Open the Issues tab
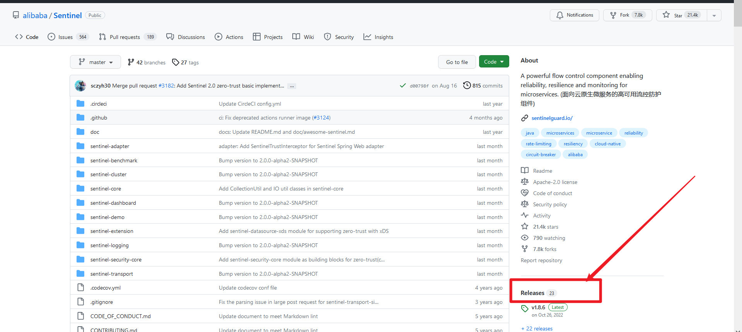Image resolution: width=742 pixels, height=332 pixels. tap(68, 37)
